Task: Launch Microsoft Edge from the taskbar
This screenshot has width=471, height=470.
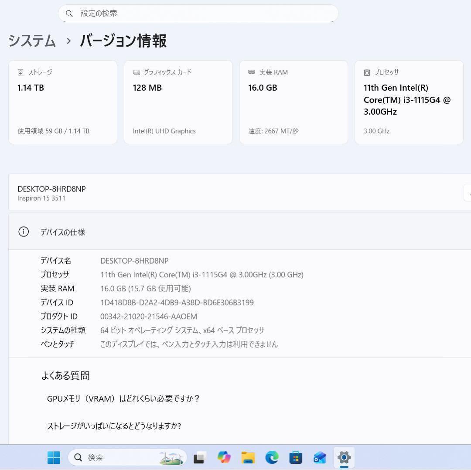Action: 272,457
